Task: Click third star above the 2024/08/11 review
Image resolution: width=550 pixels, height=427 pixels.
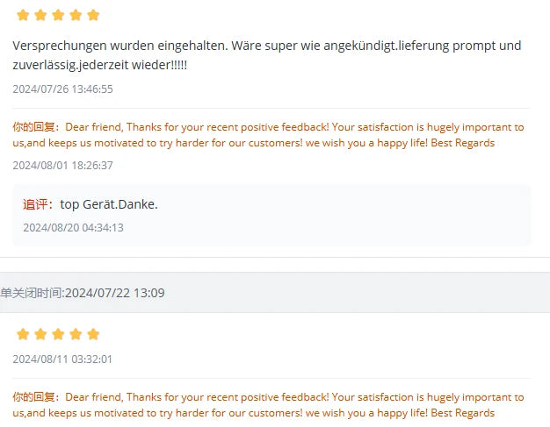Action: pos(58,334)
